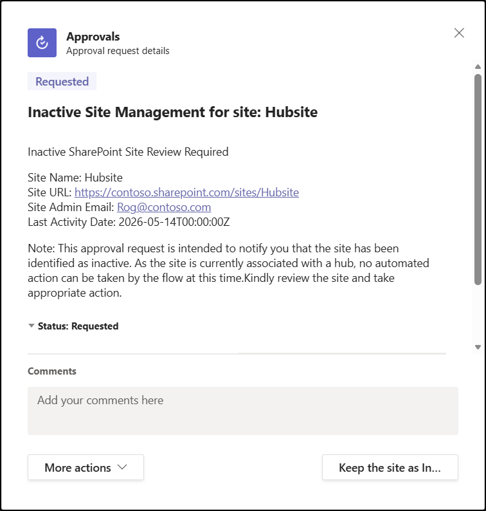Viewport: 486px width, 511px height.
Task: Click the 'Approval request details' subtitle
Action: [118, 51]
